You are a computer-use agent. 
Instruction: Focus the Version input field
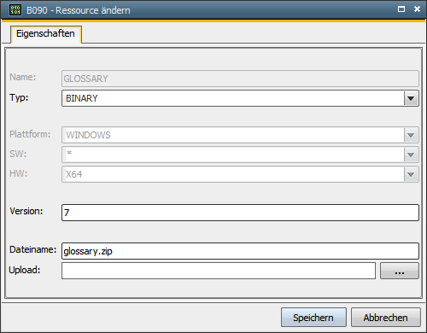click(240, 213)
